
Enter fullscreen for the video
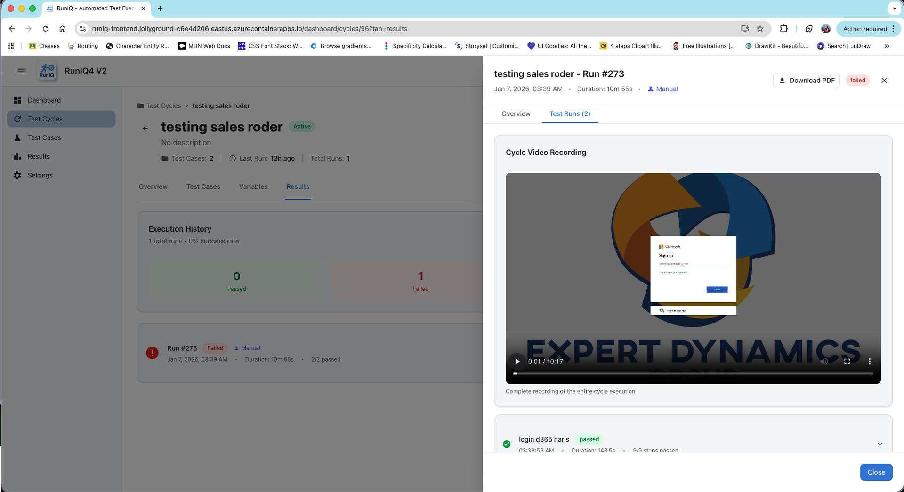click(847, 362)
